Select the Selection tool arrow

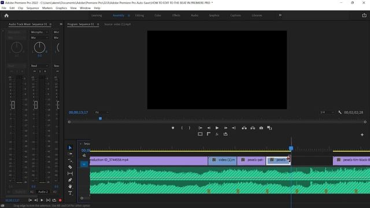[x=70, y=148]
